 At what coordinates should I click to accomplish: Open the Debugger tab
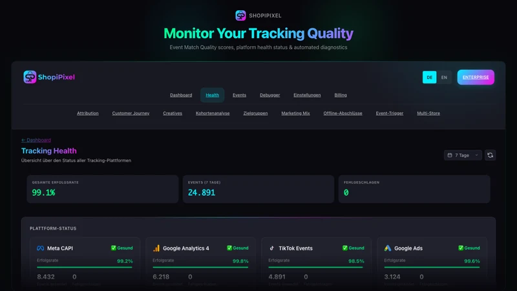tap(269, 95)
